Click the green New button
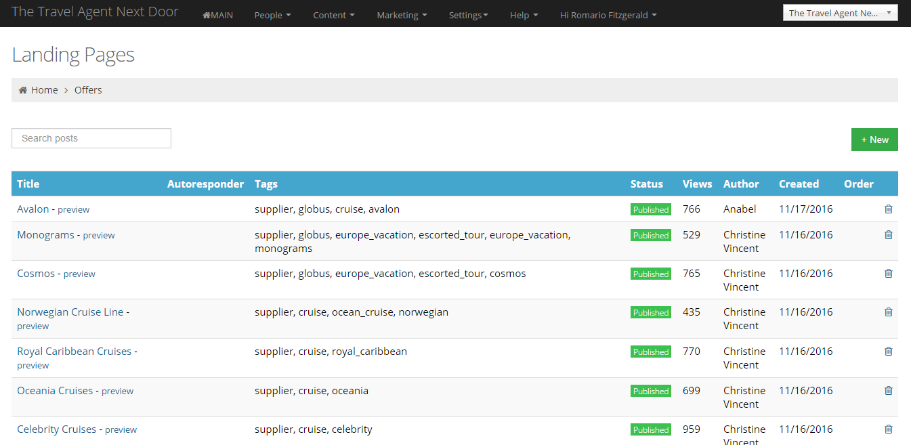Viewport: 911px width, 445px height. 874,140
